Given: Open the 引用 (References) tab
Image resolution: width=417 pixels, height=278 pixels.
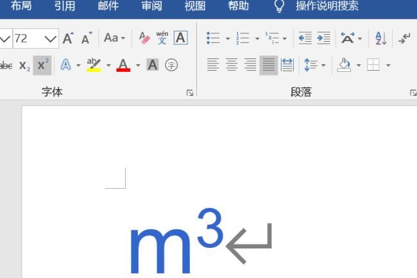Looking at the screenshot, I should tap(65, 6).
